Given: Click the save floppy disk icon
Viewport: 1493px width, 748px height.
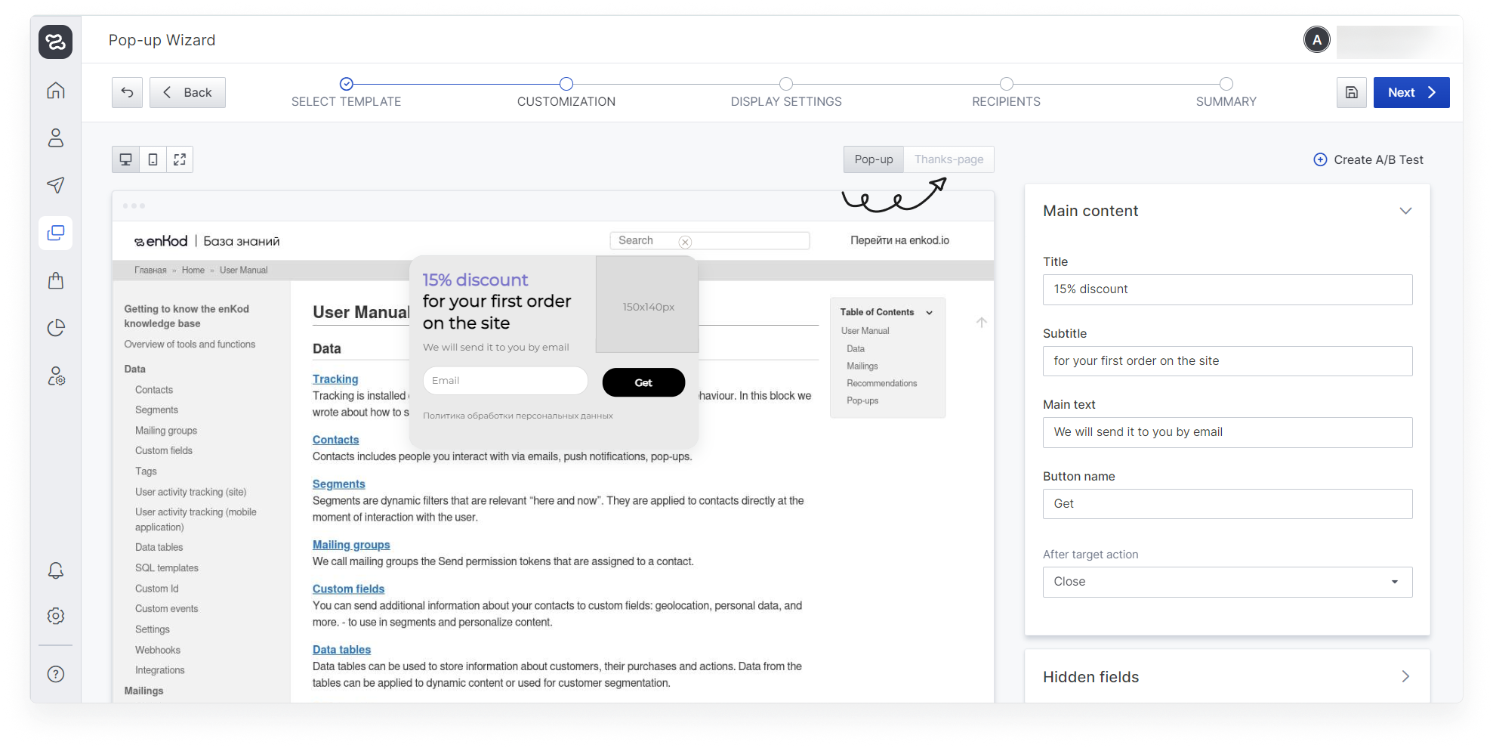Looking at the screenshot, I should tap(1351, 92).
